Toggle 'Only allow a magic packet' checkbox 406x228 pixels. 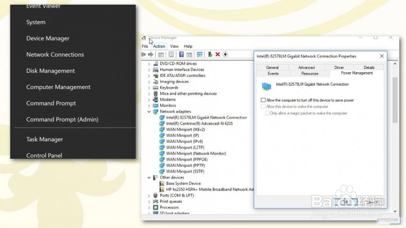click(x=267, y=113)
